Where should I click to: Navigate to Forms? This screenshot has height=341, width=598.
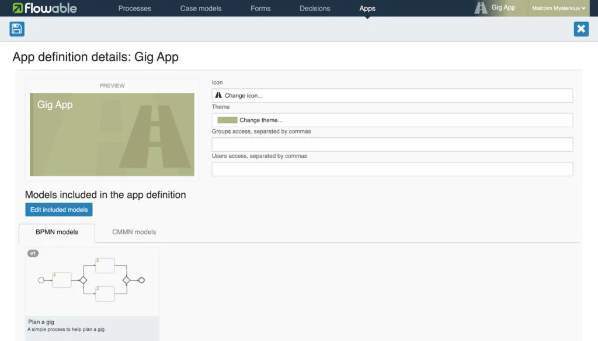[x=260, y=8]
